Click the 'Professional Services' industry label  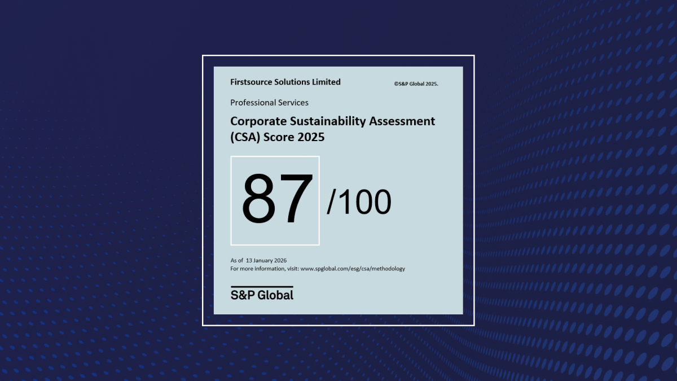[x=270, y=103]
